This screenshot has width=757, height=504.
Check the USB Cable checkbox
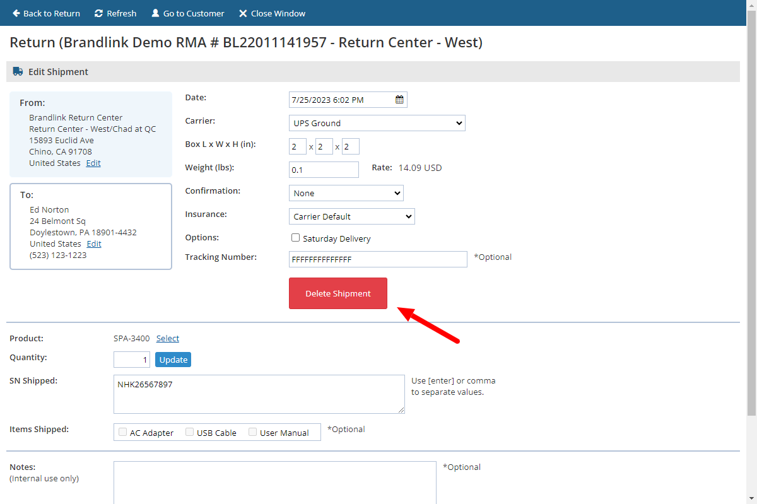point(189,431)
